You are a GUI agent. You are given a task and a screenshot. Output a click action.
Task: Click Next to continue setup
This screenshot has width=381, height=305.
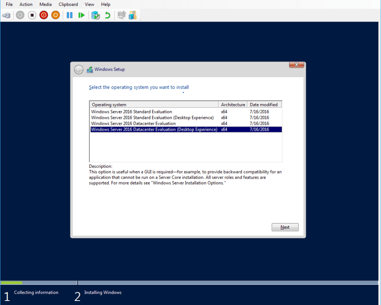coord(285,227)
